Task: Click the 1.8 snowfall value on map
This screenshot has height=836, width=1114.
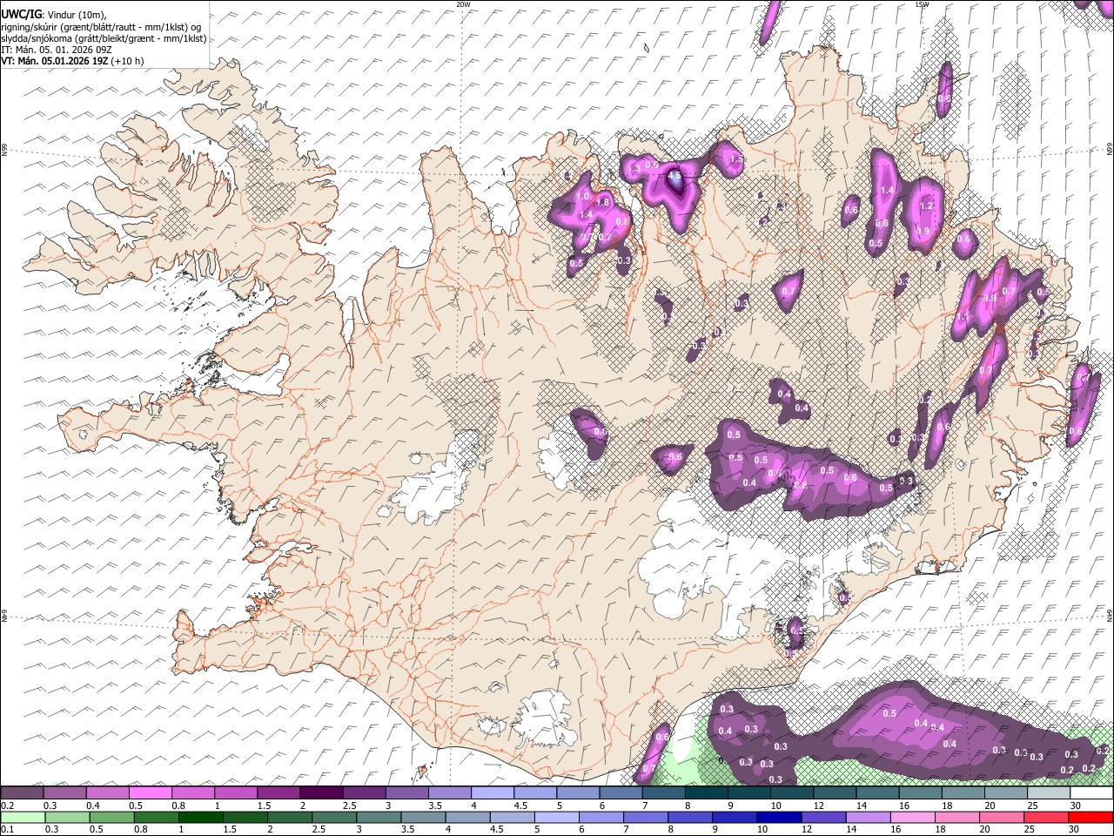Action: [602, 202]
